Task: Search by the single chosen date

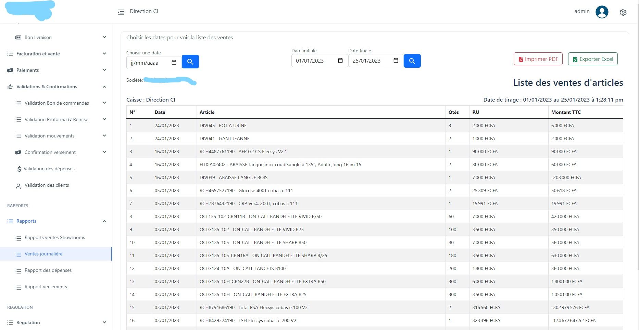Action: [190, 62]
